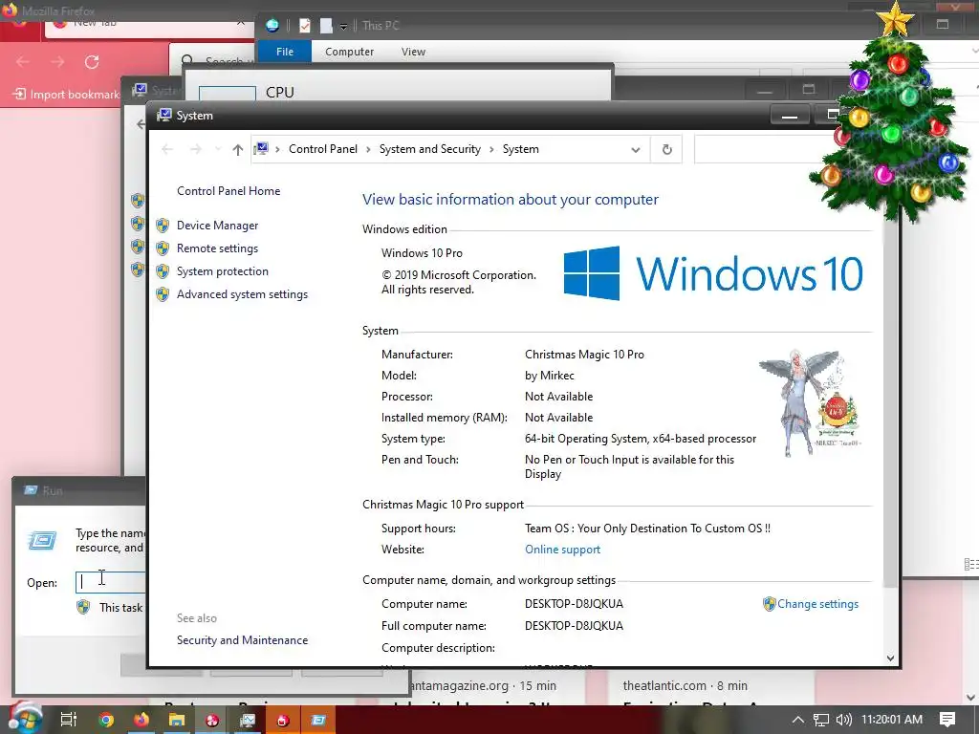Viewport: 979px width, 734px height.
Task: Click Firefox forward arrow
Action: click(57, 62)
